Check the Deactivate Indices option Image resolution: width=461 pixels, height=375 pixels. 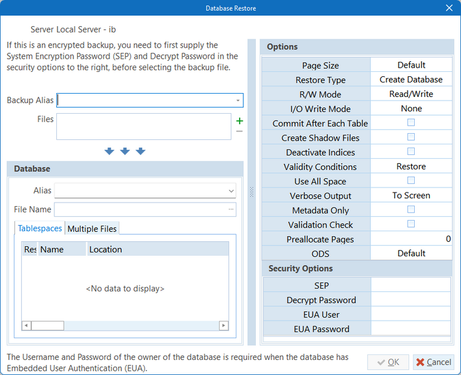click(x=411, y=151)
